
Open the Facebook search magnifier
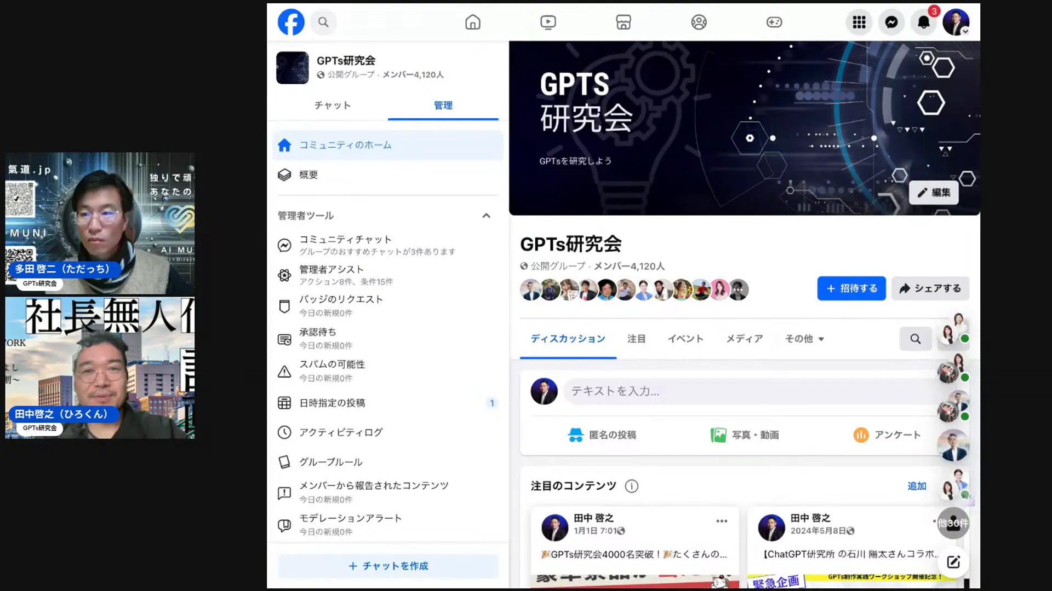point(323,22)
